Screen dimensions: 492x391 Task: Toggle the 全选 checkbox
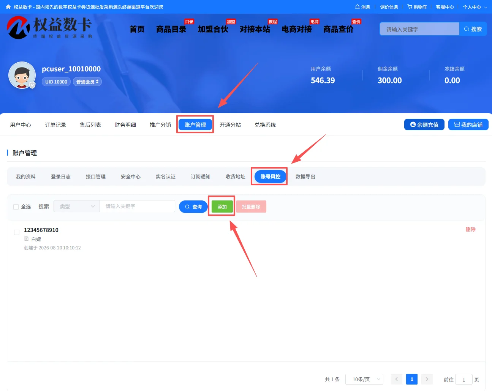pos(16,207)
